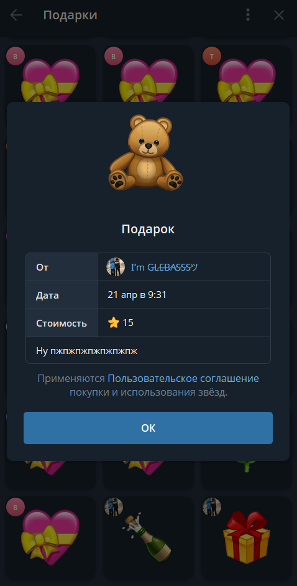Open the I'm GLEBASSS profile link
Screen dimensions: 297x586
(164, 267)
